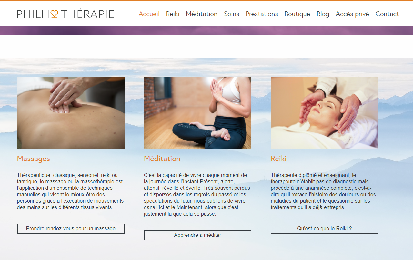Open the Reiki menu item
This screenshot has width=413, height=260.
pyautogui.click(x=173, y=14)
